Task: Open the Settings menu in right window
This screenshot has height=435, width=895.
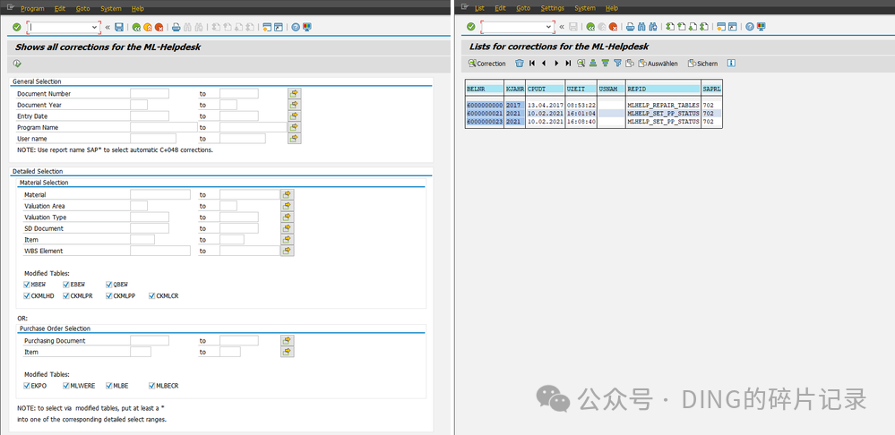Action: (553, 8)
